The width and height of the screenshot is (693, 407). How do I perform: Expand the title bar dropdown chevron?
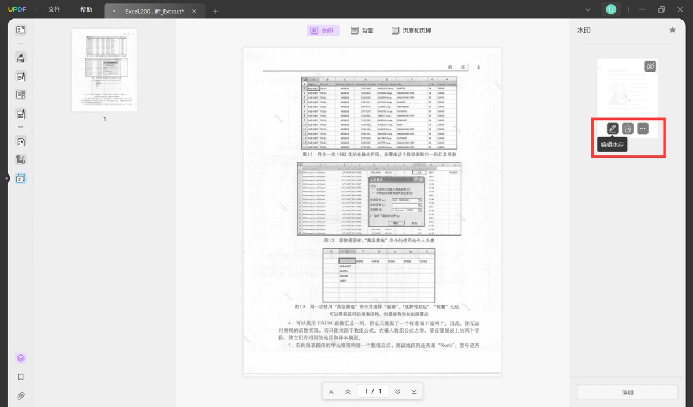point(588,10)
